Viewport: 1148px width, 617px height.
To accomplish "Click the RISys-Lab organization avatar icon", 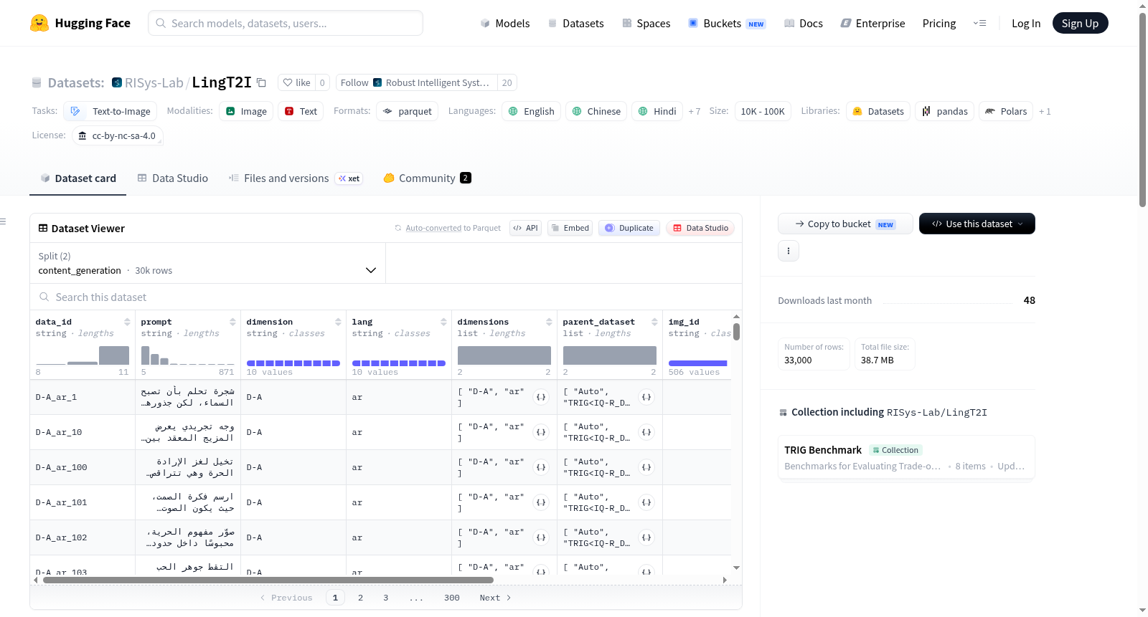I will pos(117,83).
